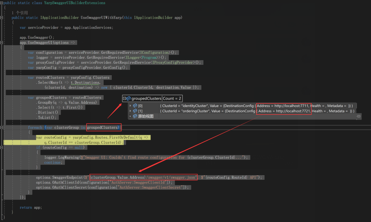Viewport: 371px width, 222px height.
Task: Expand the [0] identityCluster item
Action: pyautogui.click(x=130, y=106)
